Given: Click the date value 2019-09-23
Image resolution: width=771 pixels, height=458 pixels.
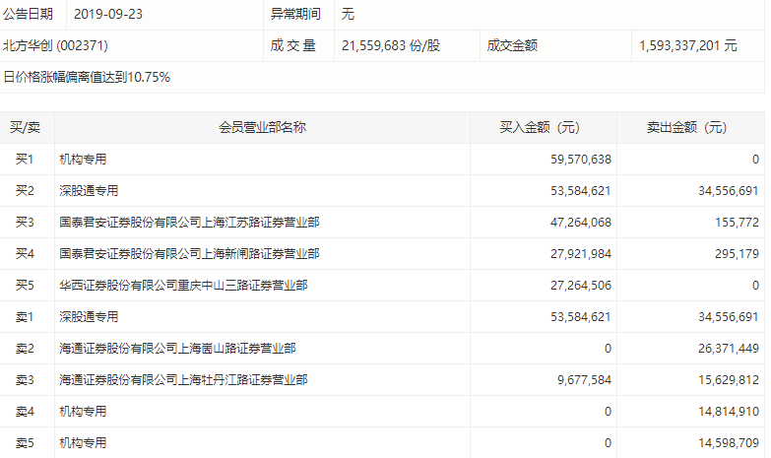Looking at the screenshot, I should click(108, 14).
